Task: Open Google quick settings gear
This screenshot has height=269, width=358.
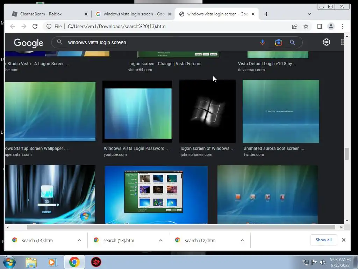Action: (327, 42)
